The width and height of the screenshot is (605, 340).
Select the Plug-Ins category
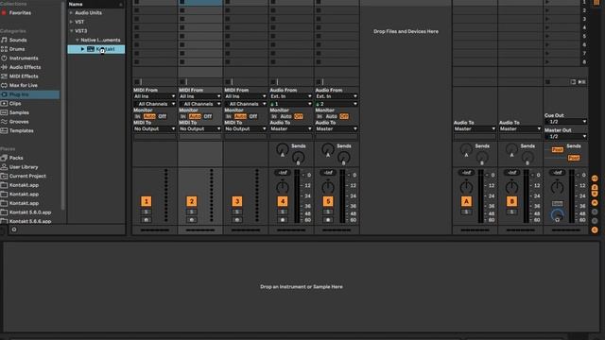point(29,94)
